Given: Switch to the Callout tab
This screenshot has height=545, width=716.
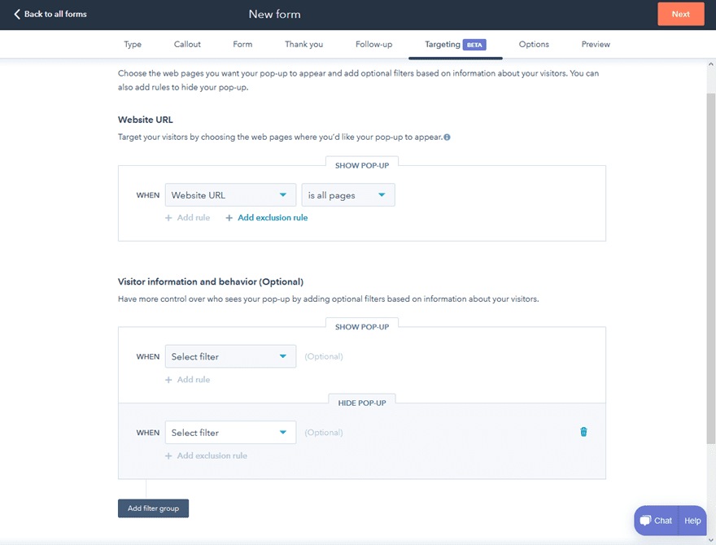Looking at the screenshot, I should [187, 44].
